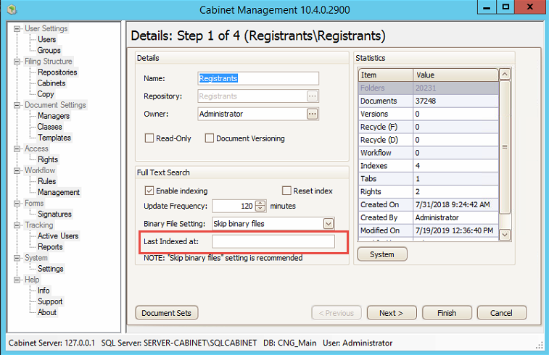Open Managers under Document Settings
Screen dimensions: 549x355
click(x=54, y=116)
